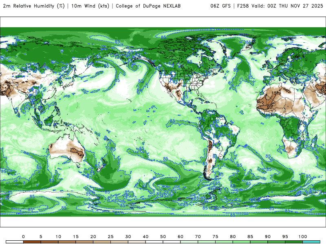Select the dark green swatch between 95 and 100
326x244 pixels.
(294, 242)
